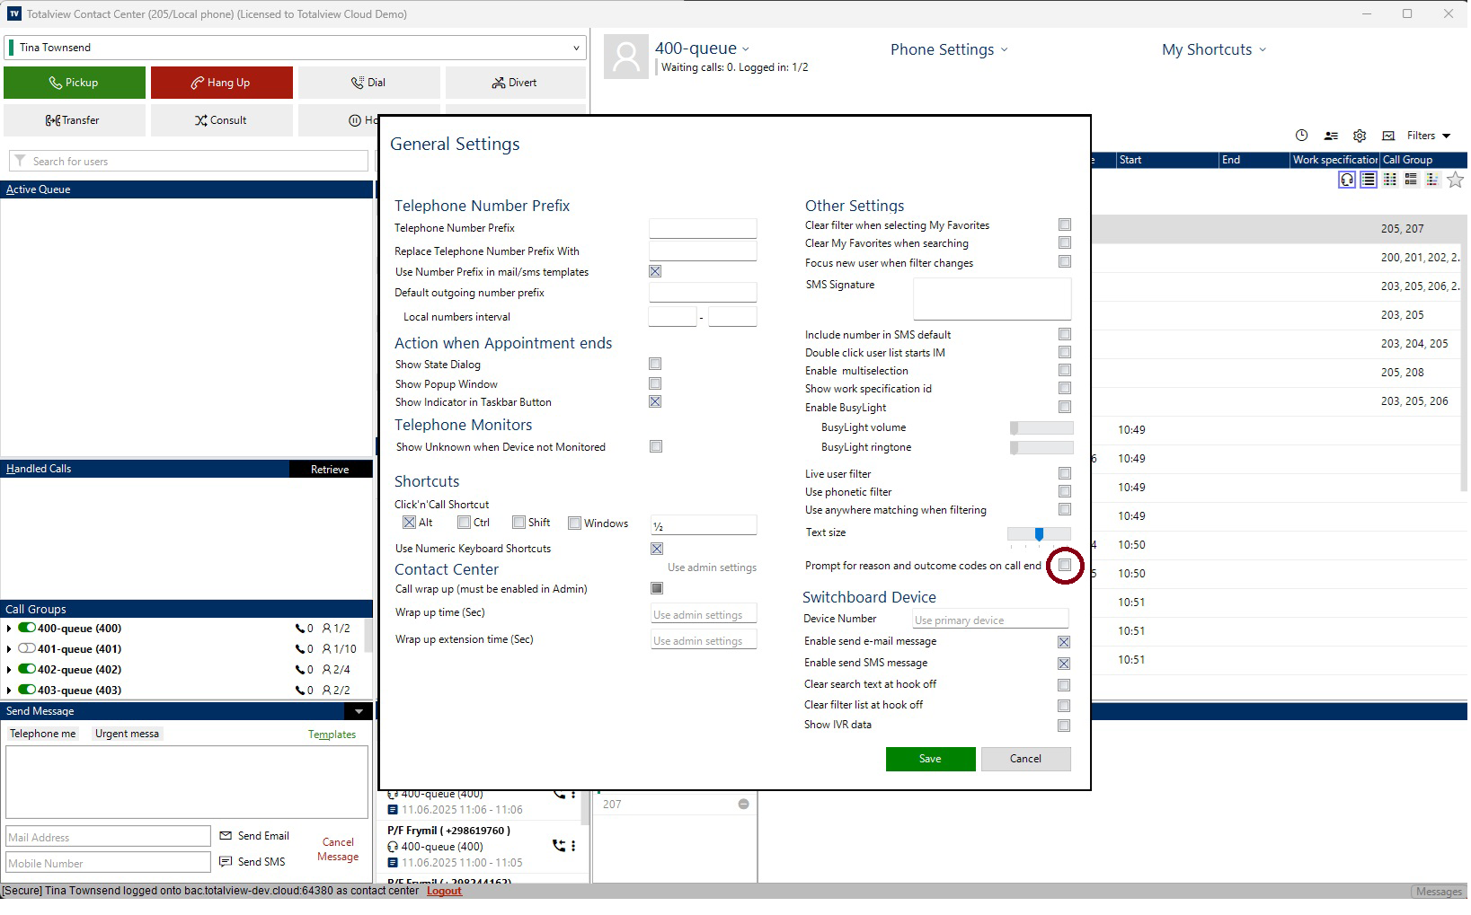Click the headset icon beside 400-queue under P/F Frymil
This screenshot has height=915, width=1471.
(x=393, y=847)
